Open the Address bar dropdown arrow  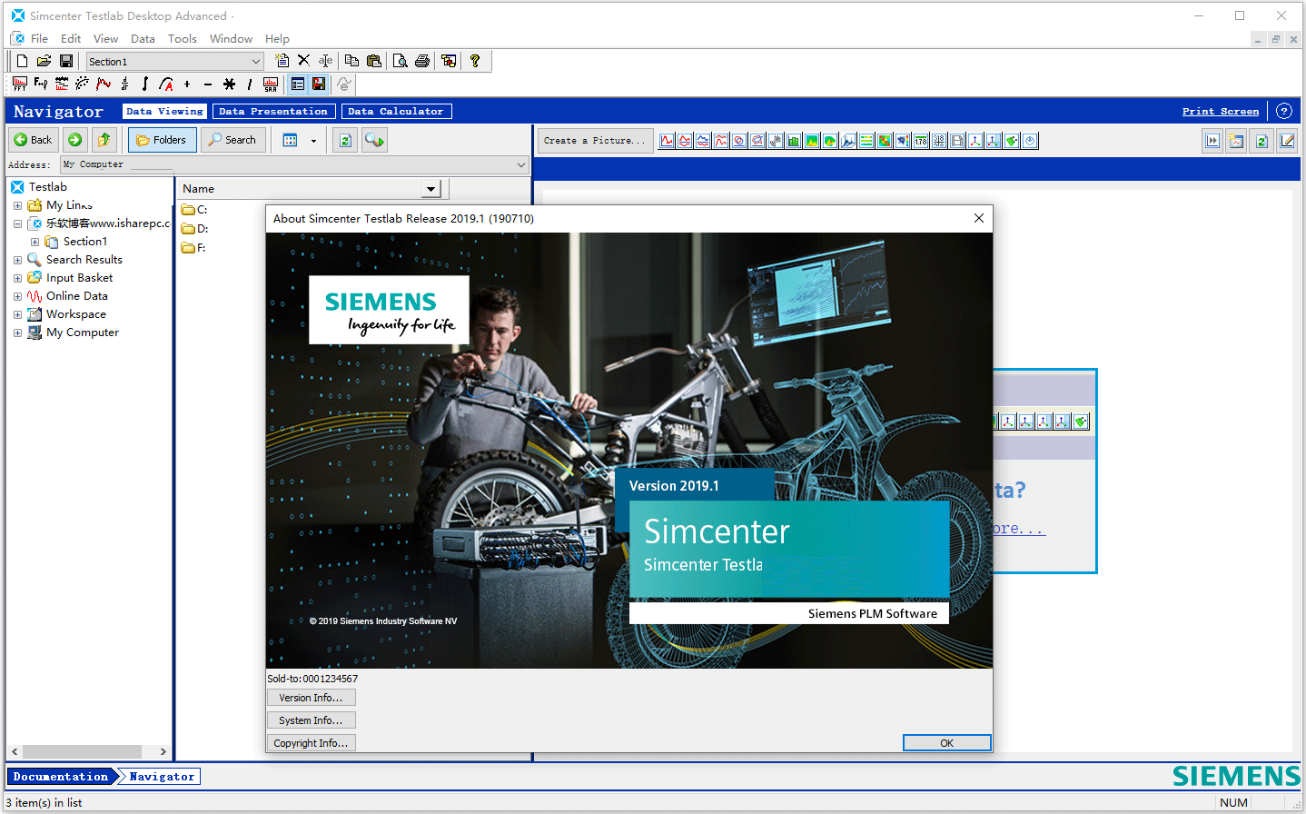[x=521, y=164]
